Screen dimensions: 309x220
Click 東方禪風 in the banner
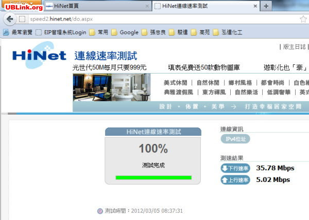coord(214,92)
